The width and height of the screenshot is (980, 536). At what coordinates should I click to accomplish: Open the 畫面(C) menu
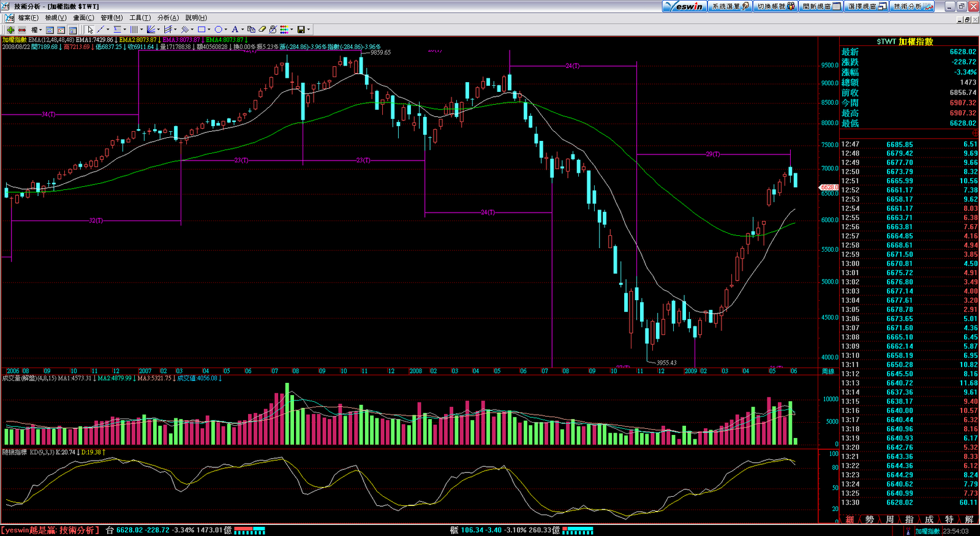[x=84, y=18]
